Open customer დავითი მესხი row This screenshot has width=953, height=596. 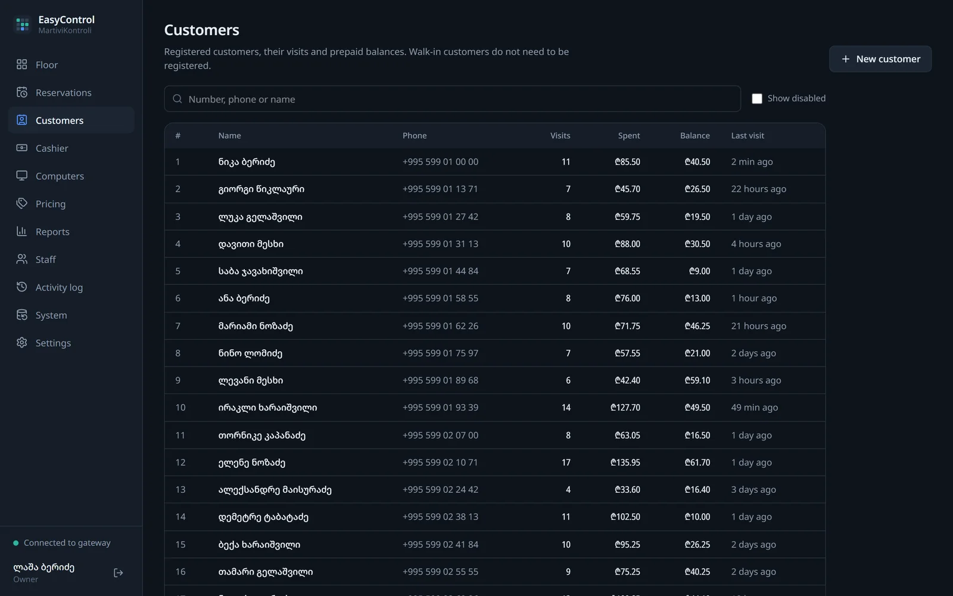pos(495,244)
